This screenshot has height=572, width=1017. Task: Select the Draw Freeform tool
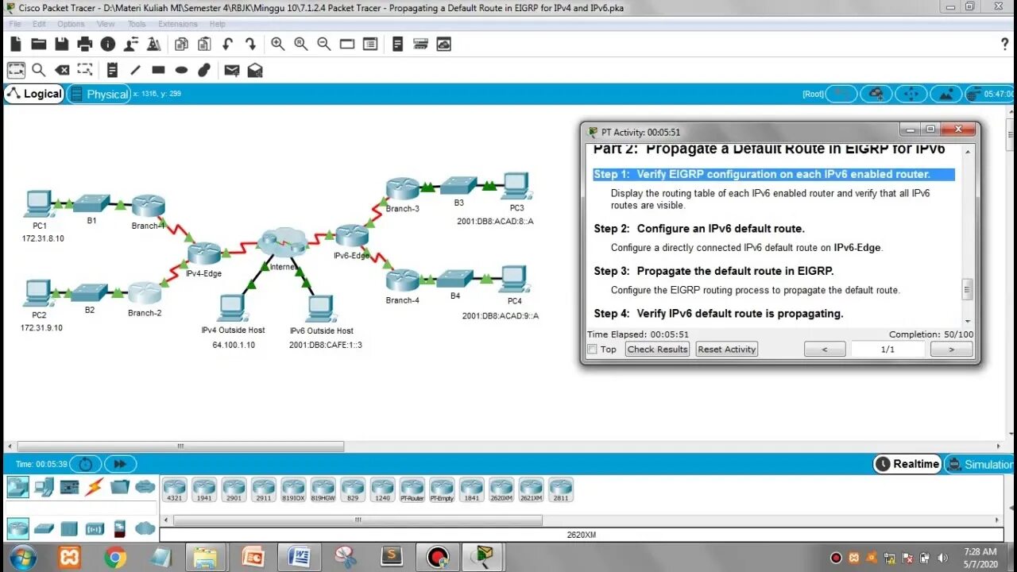pyautogui.click(x=204, y=70)
